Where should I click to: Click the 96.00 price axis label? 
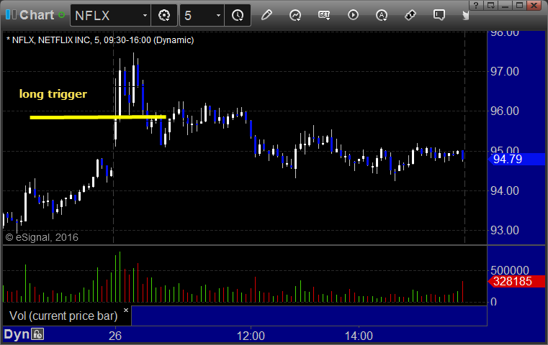coord(505,111)
